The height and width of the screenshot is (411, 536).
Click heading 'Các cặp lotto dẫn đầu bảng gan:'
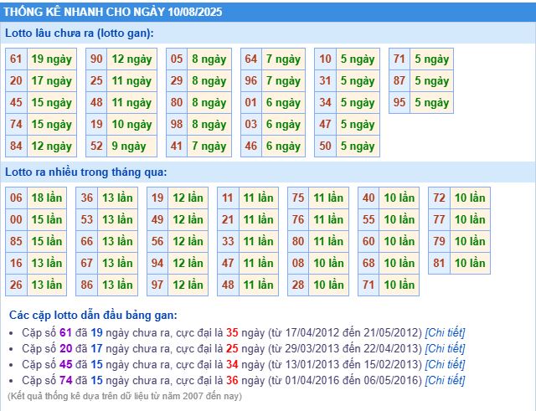click(93, 315)
